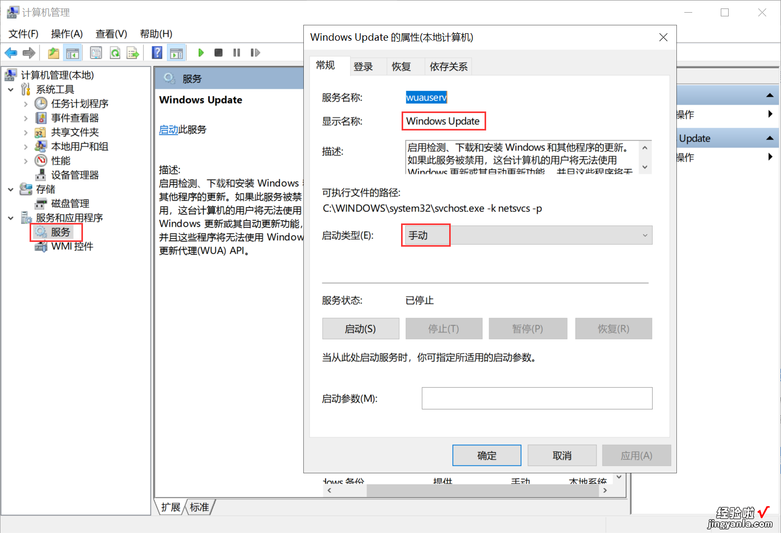Open Disk Management (磁盘管理) node
This screenshot has height=533, width=781.
[70, 203]
